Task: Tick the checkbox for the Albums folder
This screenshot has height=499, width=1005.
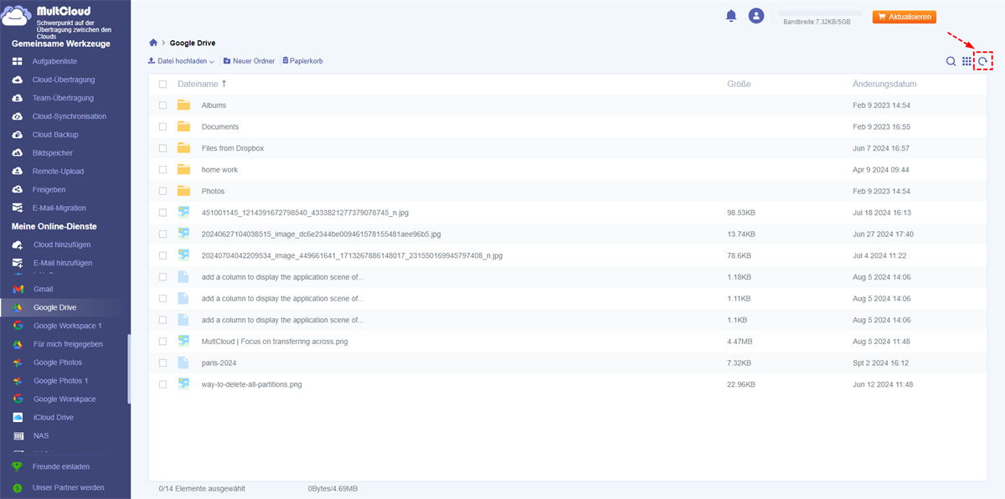Action: [x=162, y=105]
